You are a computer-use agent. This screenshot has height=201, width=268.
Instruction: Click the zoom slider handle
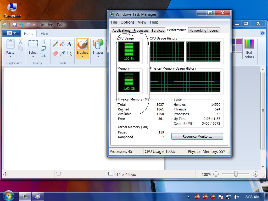click(x=236, y=174)
